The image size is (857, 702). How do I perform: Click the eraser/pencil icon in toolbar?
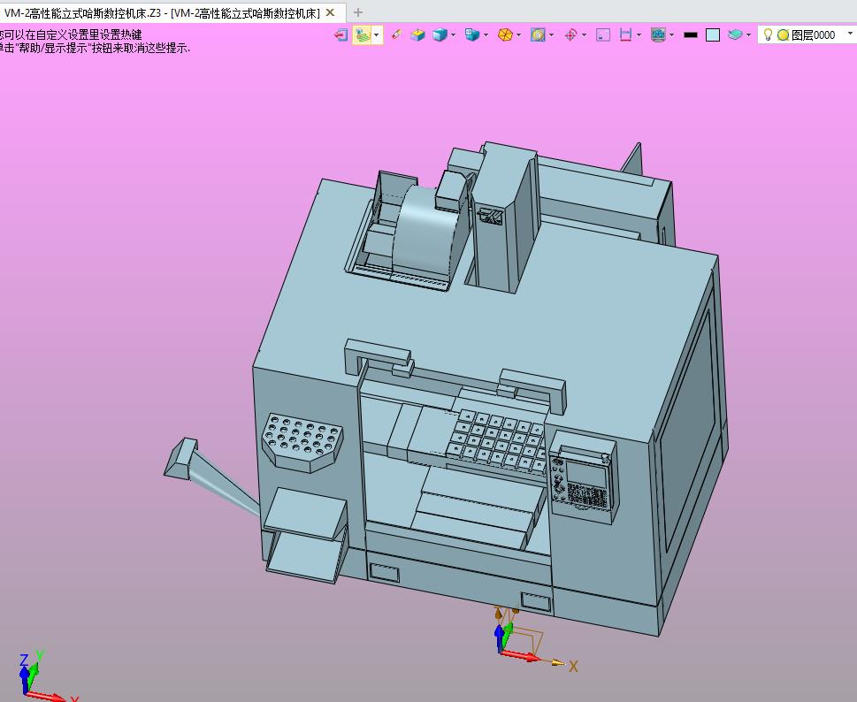396,35
